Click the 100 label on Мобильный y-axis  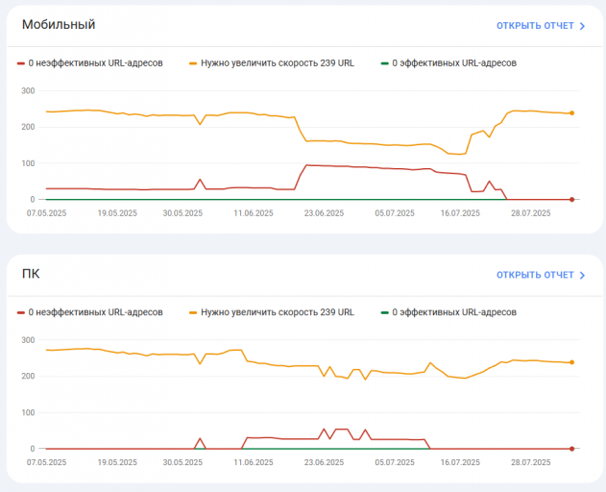[x=28, y=163]
